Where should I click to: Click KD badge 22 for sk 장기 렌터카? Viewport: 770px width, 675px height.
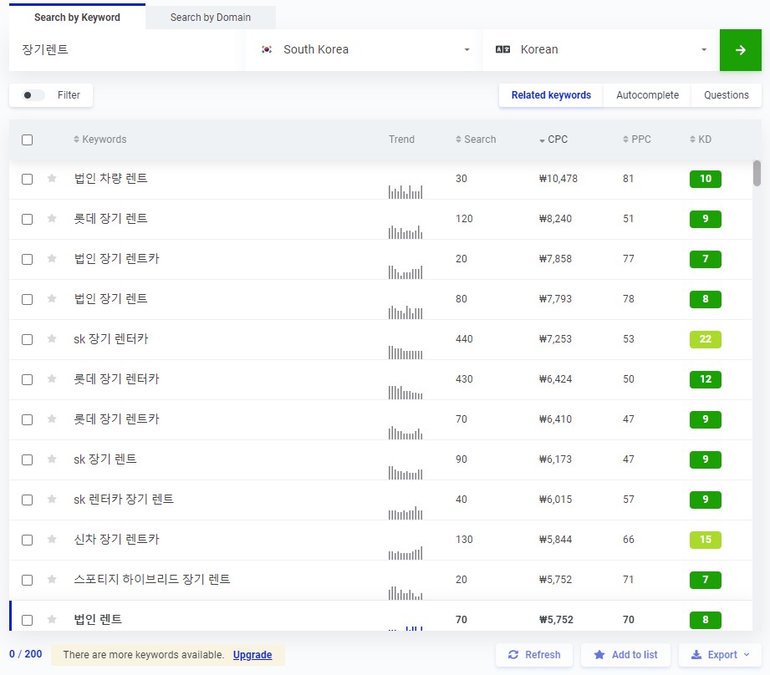pos(705,339)
